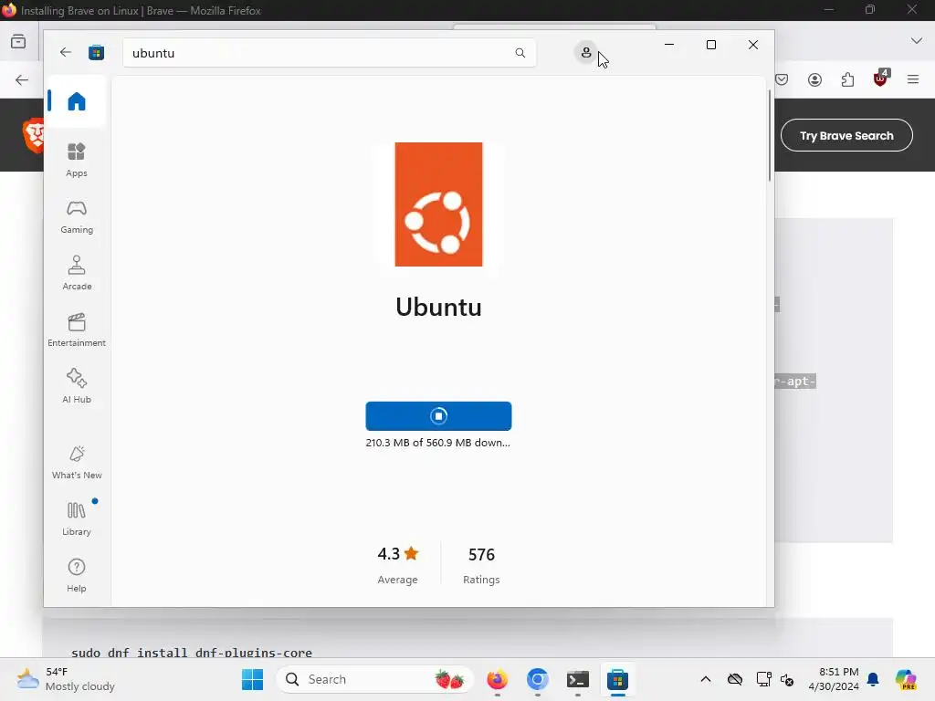The image size is (935, 701).
Task: Open Firefox from the taskbar
Action: coord(498,679)
